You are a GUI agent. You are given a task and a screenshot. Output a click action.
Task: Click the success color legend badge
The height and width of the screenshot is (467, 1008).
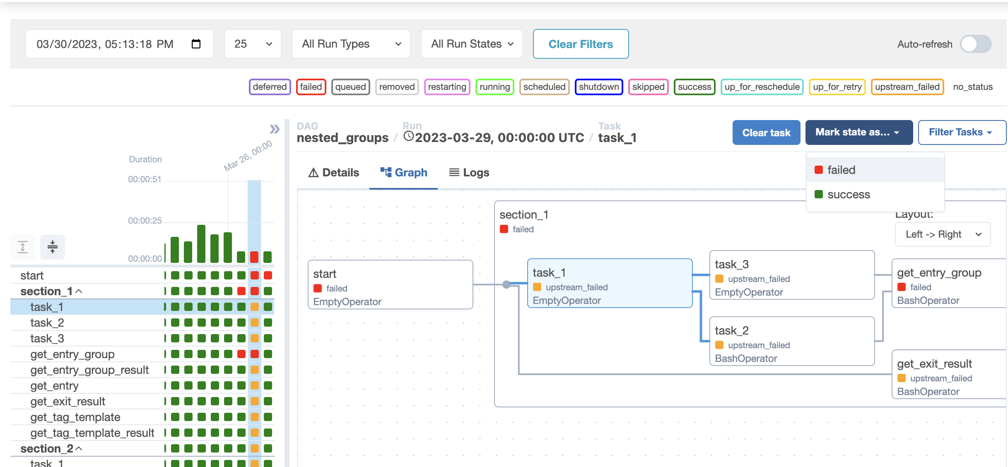tap(694, 87)
